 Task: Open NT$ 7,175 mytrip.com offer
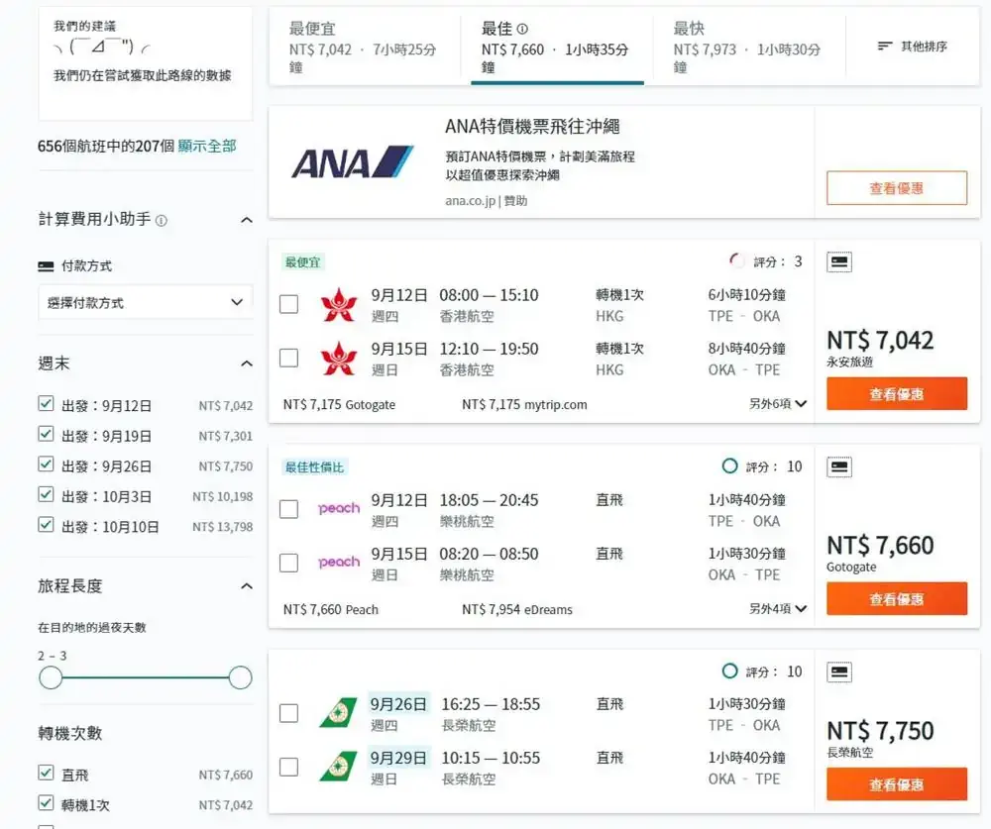point(524,404)
